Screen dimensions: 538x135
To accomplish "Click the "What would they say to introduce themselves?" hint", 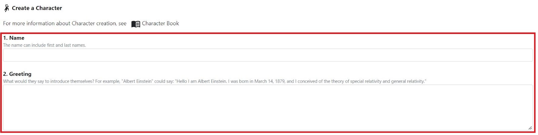I will point(48,81).
